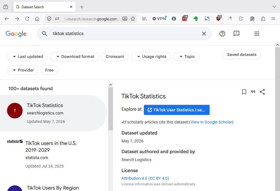Open the account profile icon in toolbar
The image size is (280, 191).
(x=174, y=19)
